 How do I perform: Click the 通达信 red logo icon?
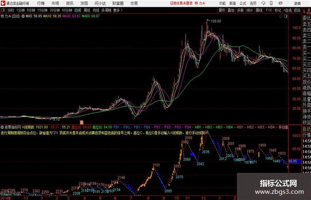point(3,3)
